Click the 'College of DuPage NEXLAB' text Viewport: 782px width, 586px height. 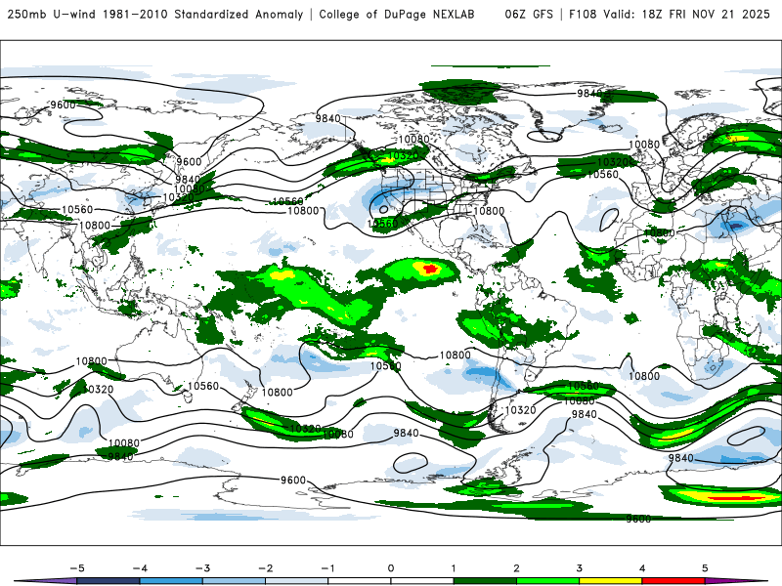397,15
